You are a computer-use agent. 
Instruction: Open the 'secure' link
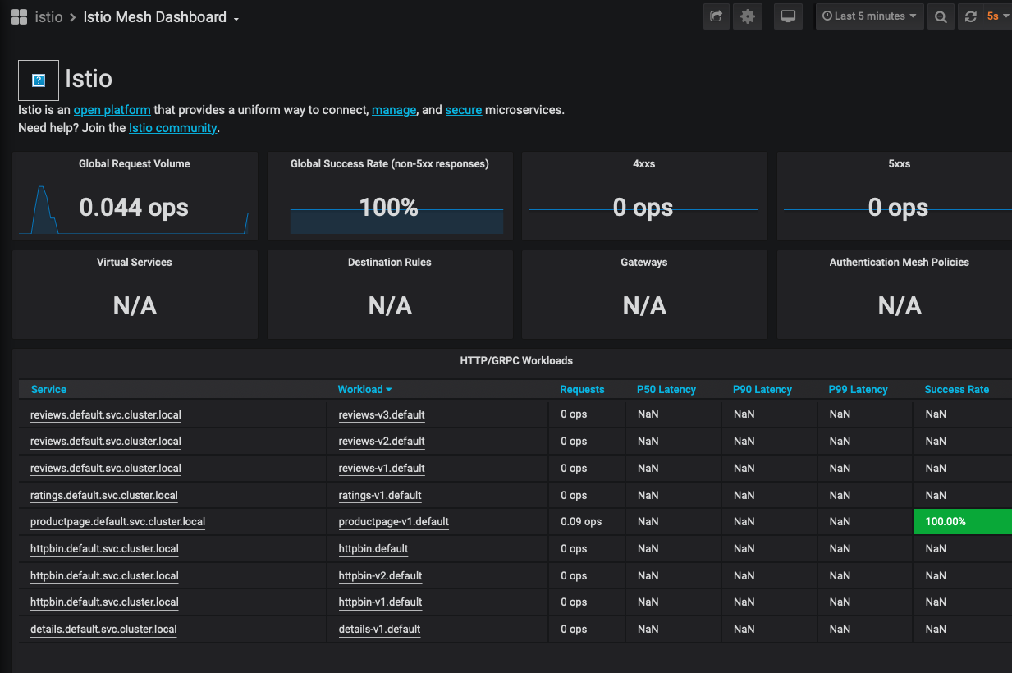[464, 110]
